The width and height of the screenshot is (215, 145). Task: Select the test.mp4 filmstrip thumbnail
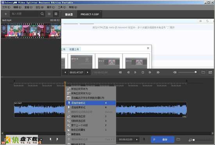pos(31,31)
